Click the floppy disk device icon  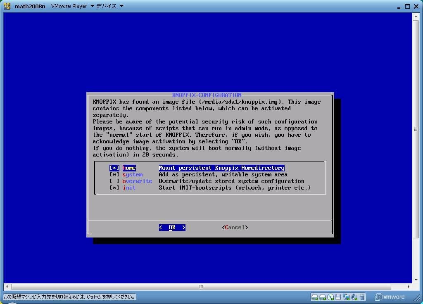point(338,297)
